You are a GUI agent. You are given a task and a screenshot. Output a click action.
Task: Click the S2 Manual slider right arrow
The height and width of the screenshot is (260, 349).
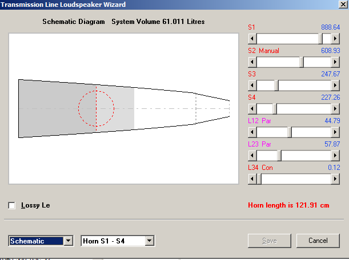coord(335,62)
